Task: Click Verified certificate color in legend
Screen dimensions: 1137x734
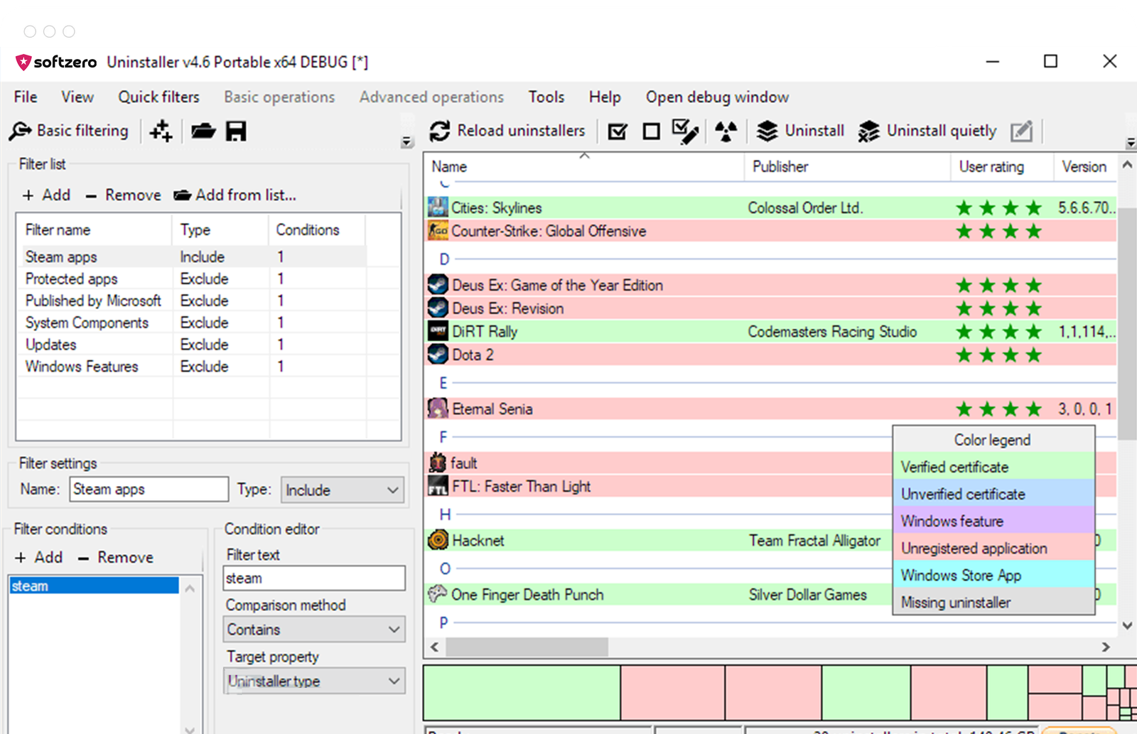Action: (x=993, y=467)
